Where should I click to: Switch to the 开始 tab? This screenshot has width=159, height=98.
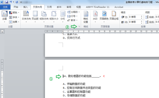[x=16, y=7]
